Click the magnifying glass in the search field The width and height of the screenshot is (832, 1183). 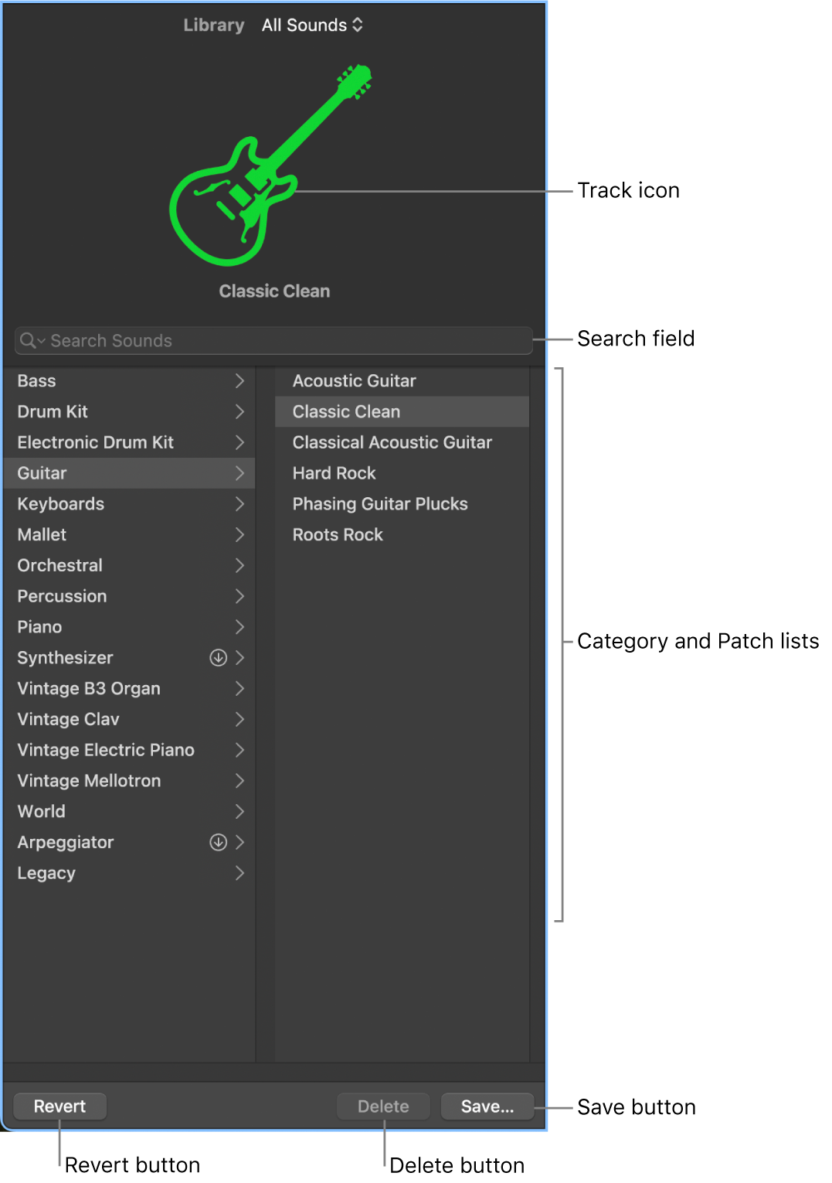[x=29, y=340]
